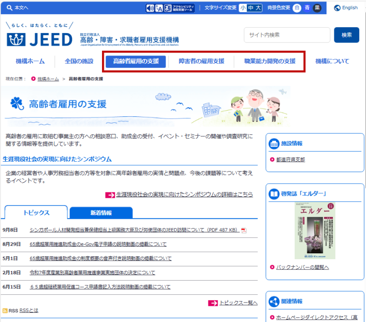
Task: Click bullet icon beside 都道府県支部
Action: pos(272,160)
